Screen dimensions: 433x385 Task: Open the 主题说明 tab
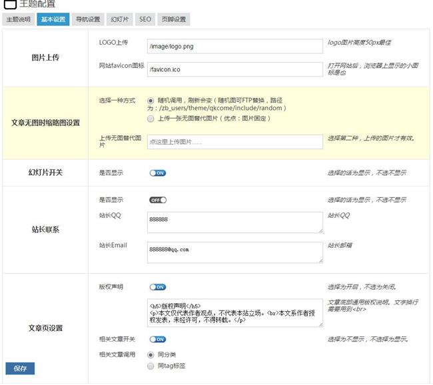tap(18, 19)
